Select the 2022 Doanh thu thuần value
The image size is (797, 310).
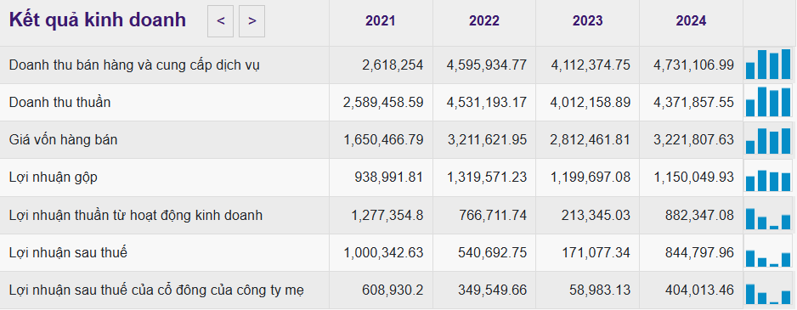tap(487, 102)
